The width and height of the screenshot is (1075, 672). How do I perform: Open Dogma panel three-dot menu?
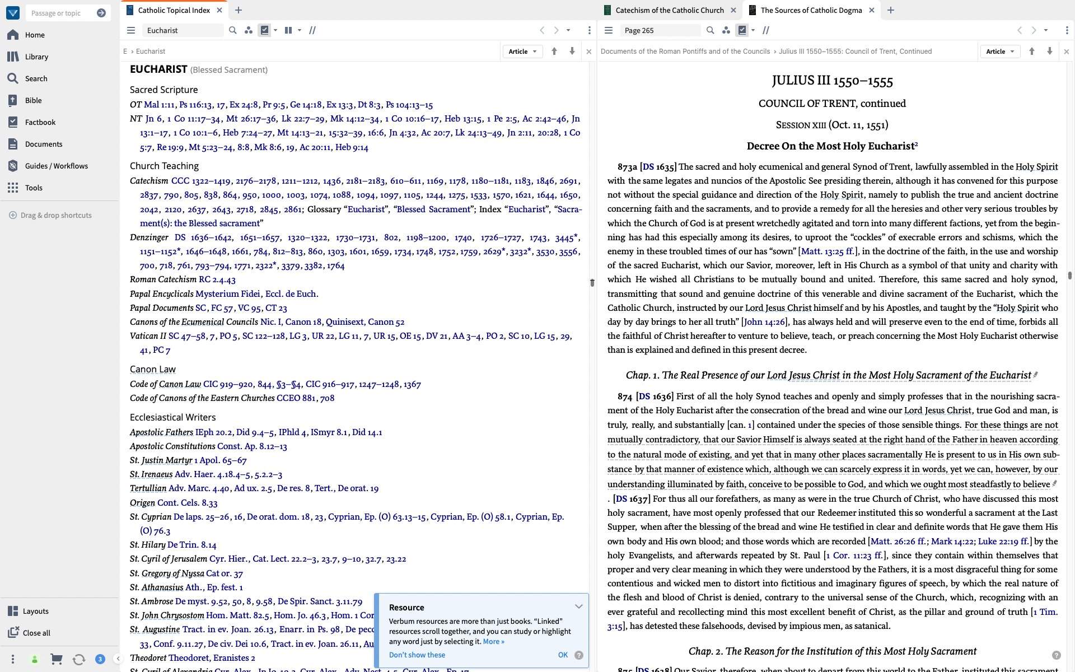coord(1067,30)
